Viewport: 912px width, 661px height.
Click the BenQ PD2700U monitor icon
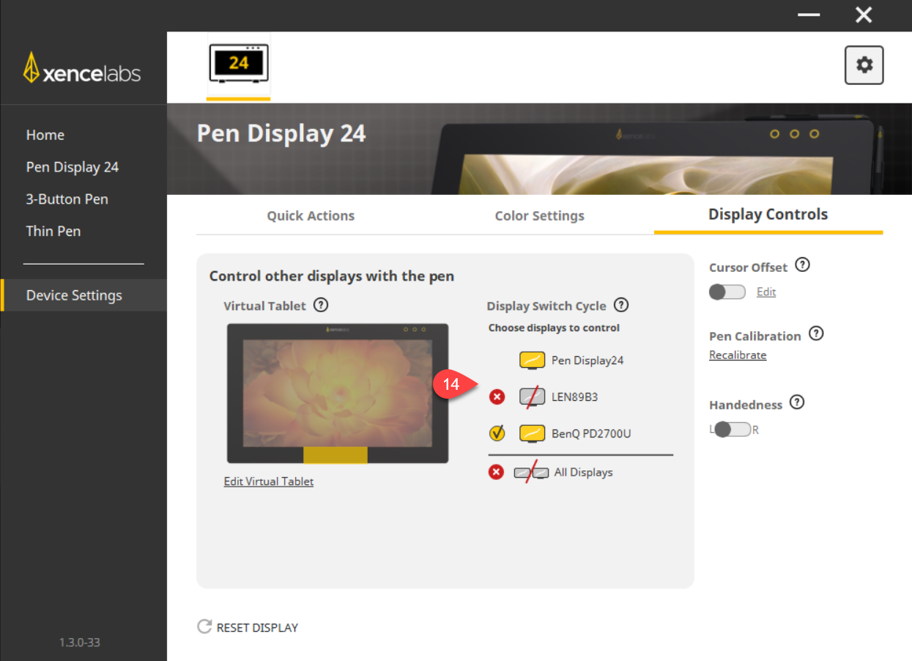pyautogui.click(x=533, y=434)
